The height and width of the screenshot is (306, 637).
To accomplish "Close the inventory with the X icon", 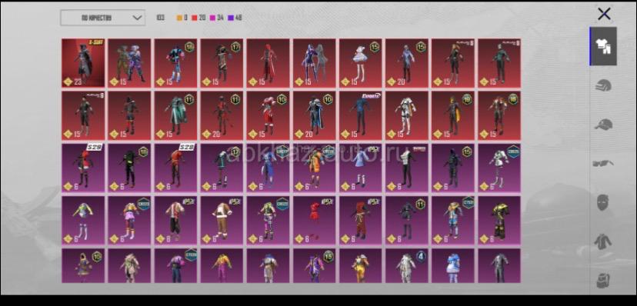I will coord(604,14).
